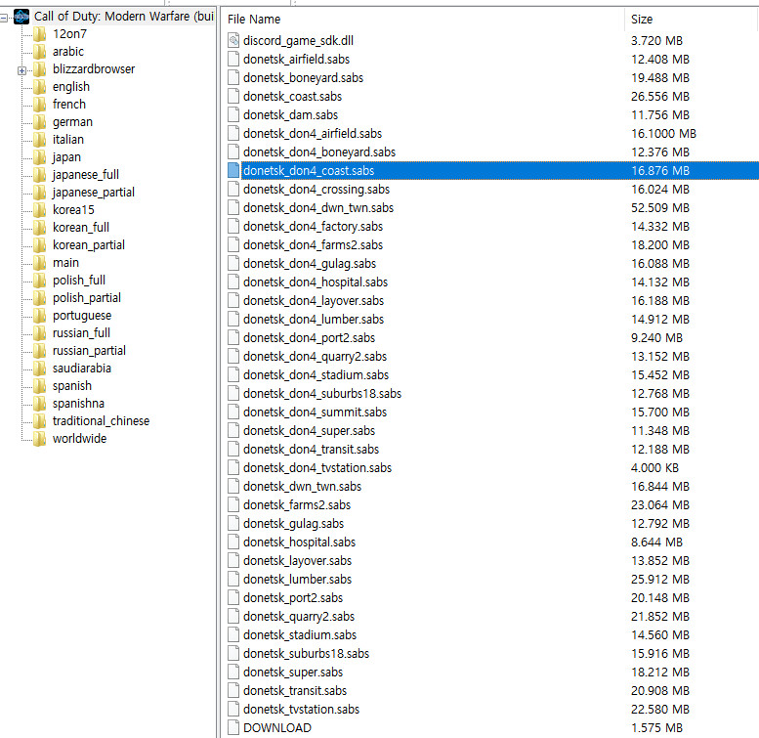Screen dimensions: 759x738
Task: Click the Call of Duty root node icon
Action: [x=21, y=17]
